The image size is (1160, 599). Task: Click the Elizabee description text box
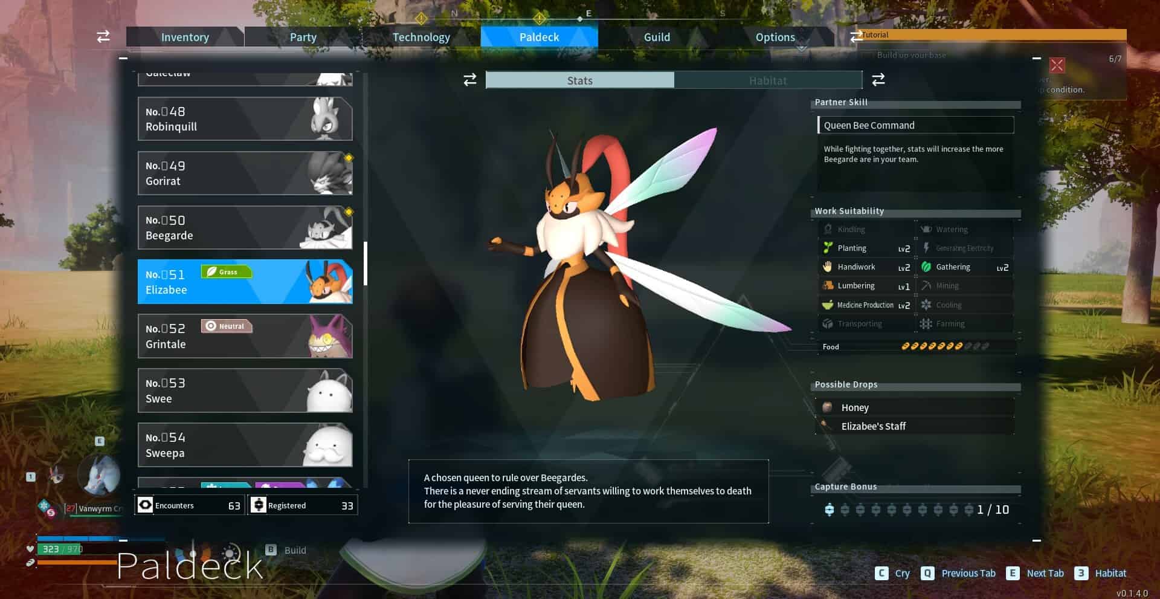pyautogui.click(x=588, y=491)
